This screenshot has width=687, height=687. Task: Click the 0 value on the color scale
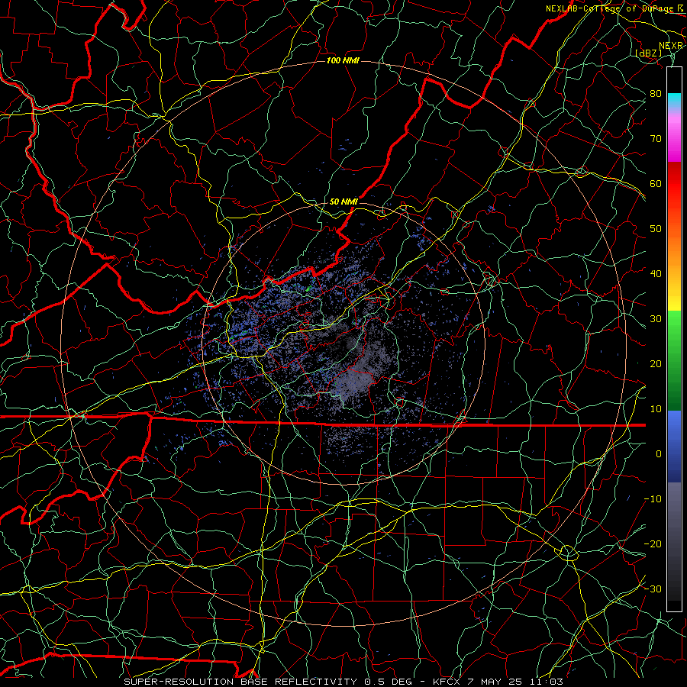pos(658,454)
